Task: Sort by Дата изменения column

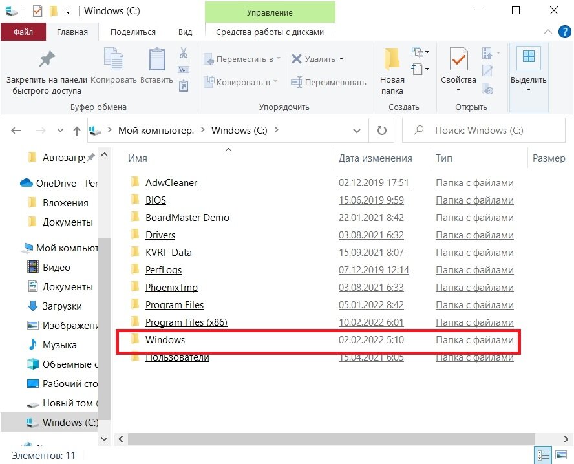Action: [x=375, y=158]
